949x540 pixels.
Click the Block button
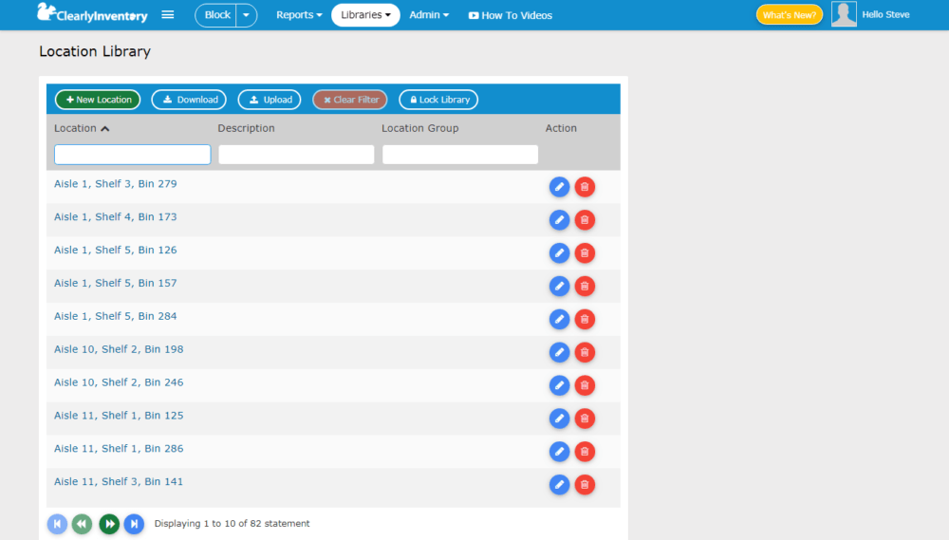click(x=216, y=15)
